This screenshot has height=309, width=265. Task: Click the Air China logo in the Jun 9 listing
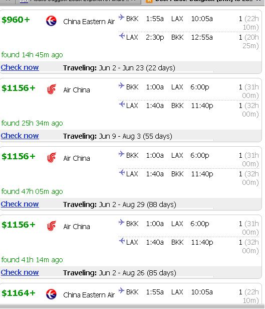(x=52, y=89)
